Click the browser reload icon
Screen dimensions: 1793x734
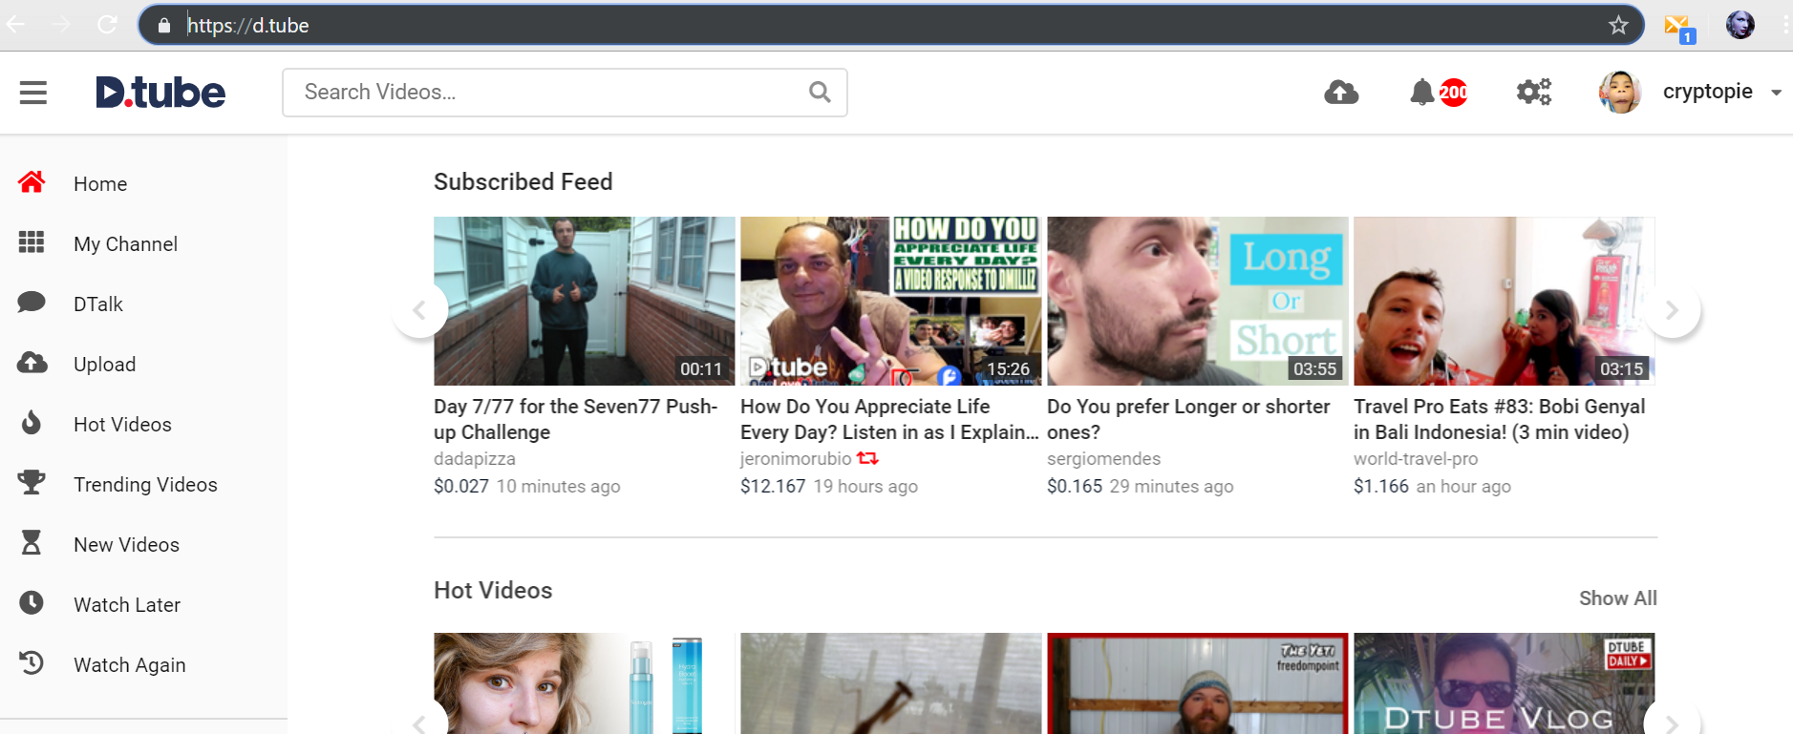click(x=107, y=24)
